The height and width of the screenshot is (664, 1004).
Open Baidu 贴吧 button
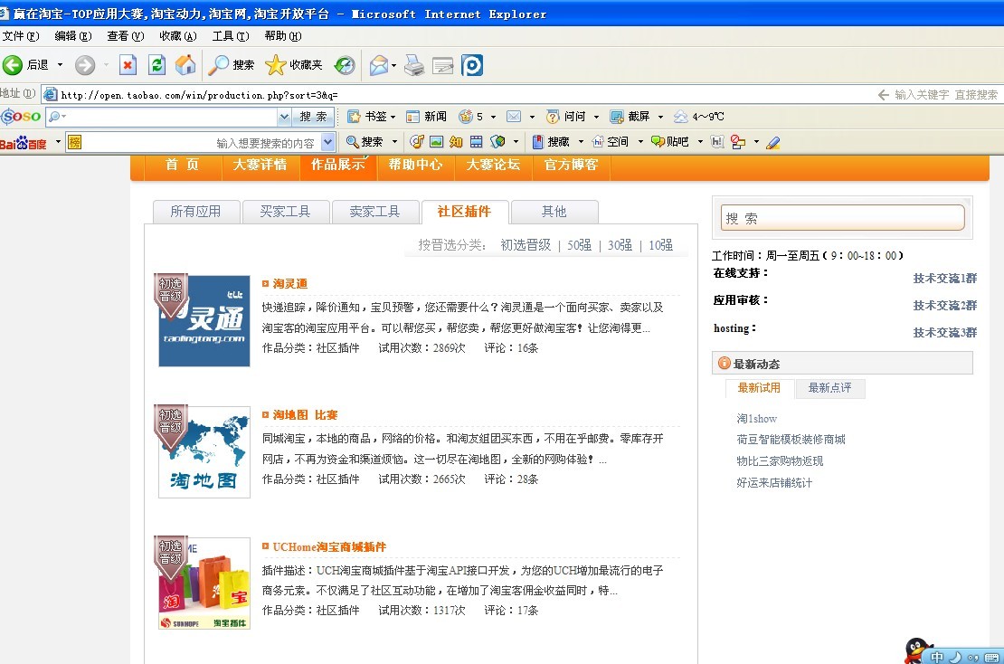pos(669,141)
